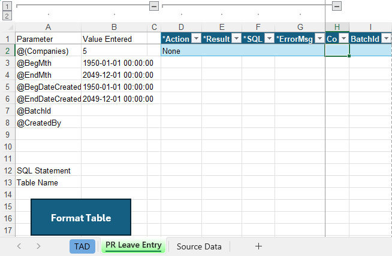Select column G header
The height and width of the screenshot is (256, 392).
click(x=300, y=27)
